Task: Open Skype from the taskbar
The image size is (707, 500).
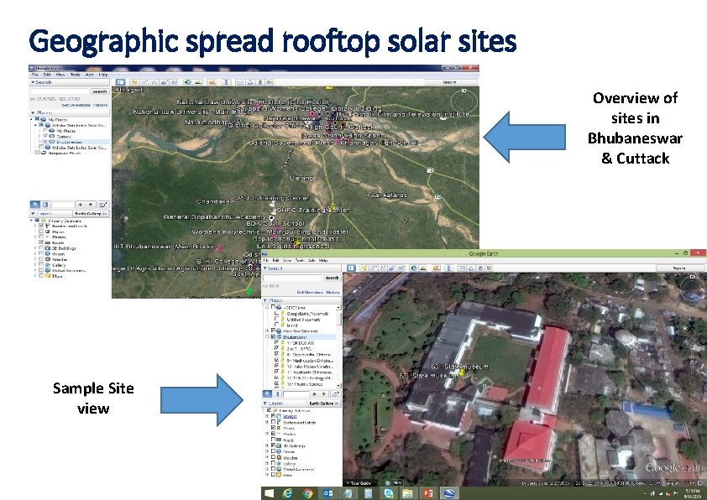Action: coord(388,493)
